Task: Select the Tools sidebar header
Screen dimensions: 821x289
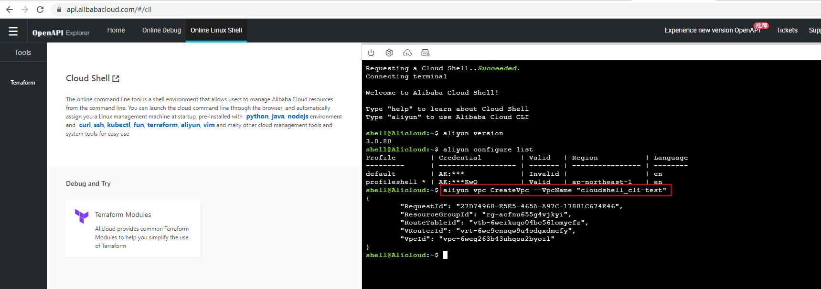Action: coord(23,53)
